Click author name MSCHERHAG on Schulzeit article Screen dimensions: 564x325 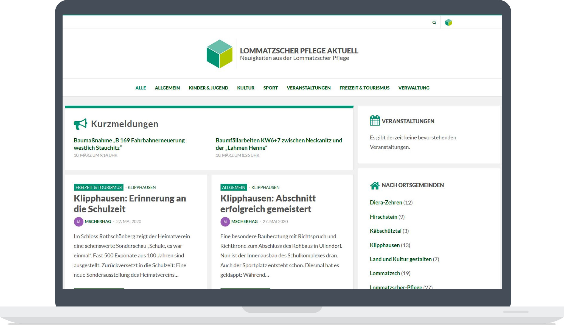pyautogui.click(x=98, y=222)
